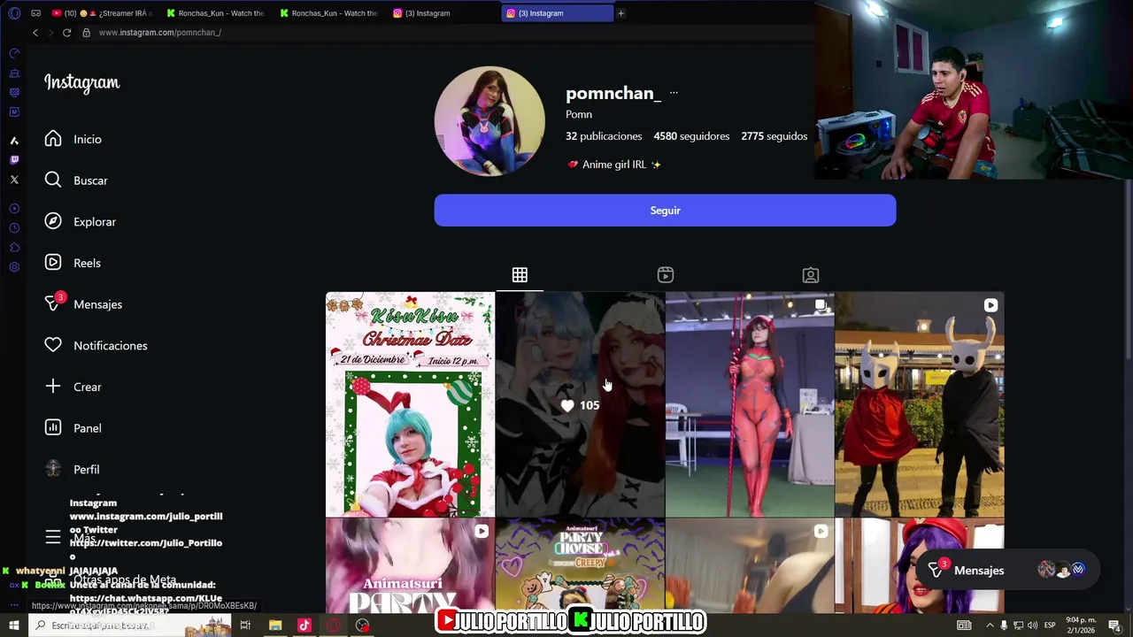Open the Windows notification center
Image resolution: width=1133 pixels, height=637 pixels.
point(1114,625)
